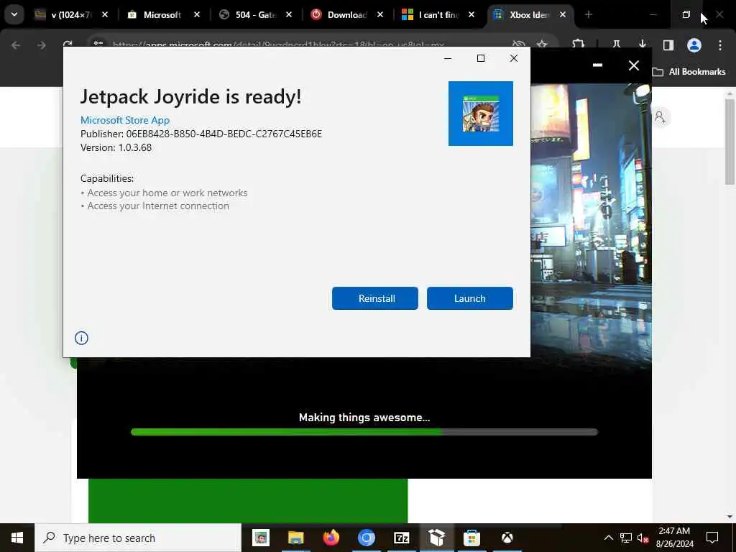Open the first pinned avatar taskbar icon
Viewport: 736px width, 552px height.
pos(260,538)
